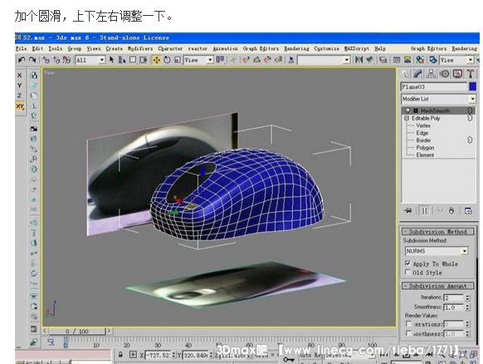Viewport: 483px width, 364px height.
Task: Collapse the Subdivision Amount rollout
Action: tap(437, 286)
